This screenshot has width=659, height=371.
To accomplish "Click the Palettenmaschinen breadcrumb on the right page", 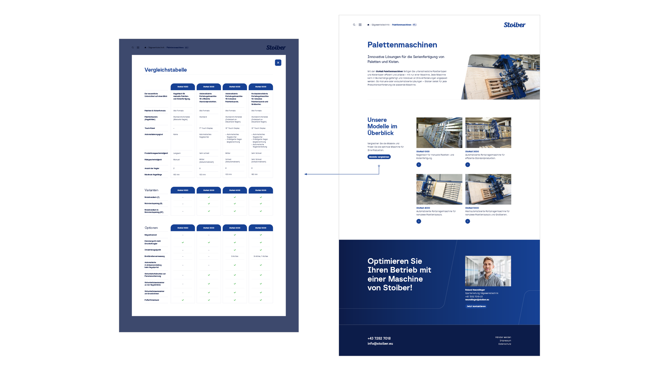I will pyautogui.click(x=401, y=25).
